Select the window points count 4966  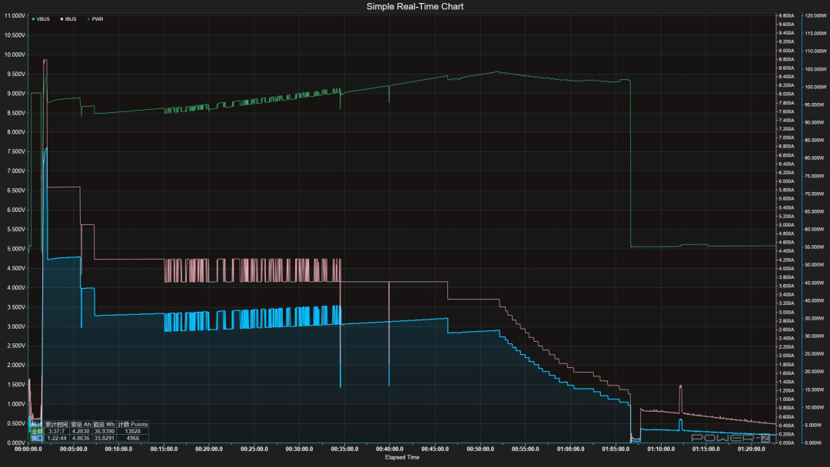(x=133, y=438)
